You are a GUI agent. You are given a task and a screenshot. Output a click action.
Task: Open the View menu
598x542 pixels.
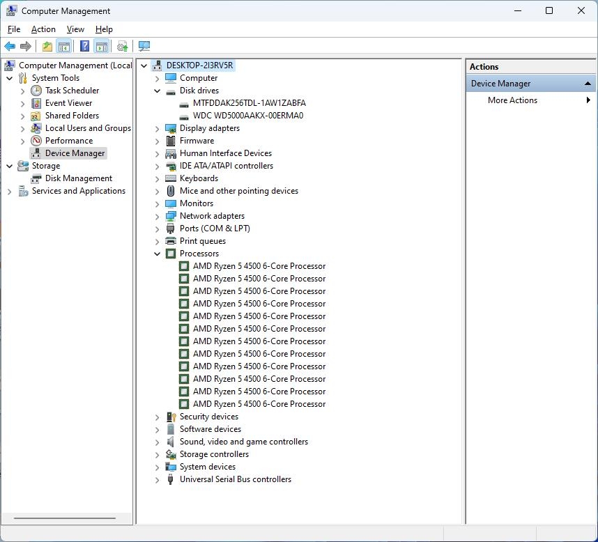[x=75, y=29]
